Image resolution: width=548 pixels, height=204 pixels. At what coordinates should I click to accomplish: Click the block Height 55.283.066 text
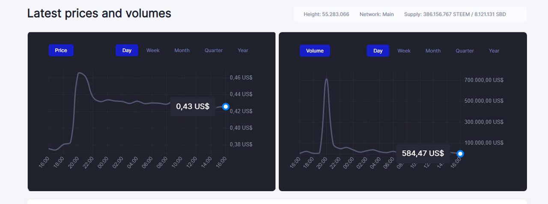[x=326, y=14]
